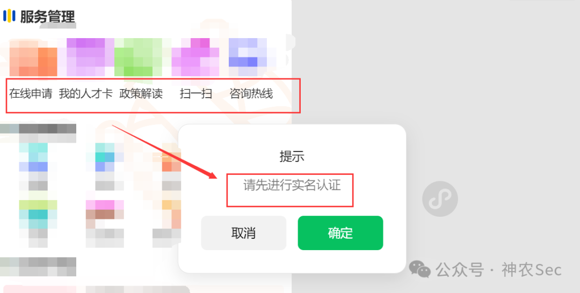Click the 请先进行实名认证 message text
This screenshot has height=293, width=580.
[x=292, y=185]
